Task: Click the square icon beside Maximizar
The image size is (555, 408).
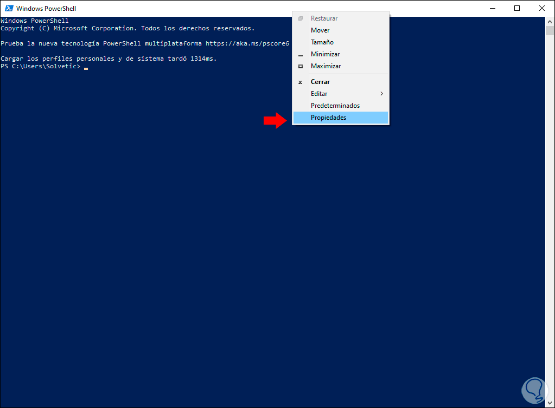Action: [301, 66]
